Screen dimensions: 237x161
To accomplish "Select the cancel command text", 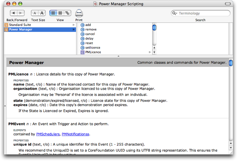I will 90,34.
